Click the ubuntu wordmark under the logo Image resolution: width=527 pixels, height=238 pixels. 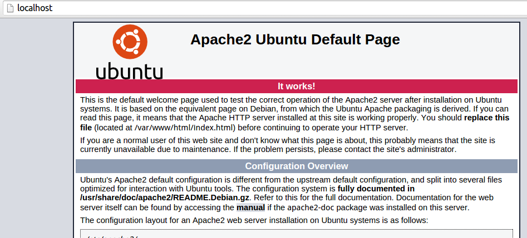point(130,70)
